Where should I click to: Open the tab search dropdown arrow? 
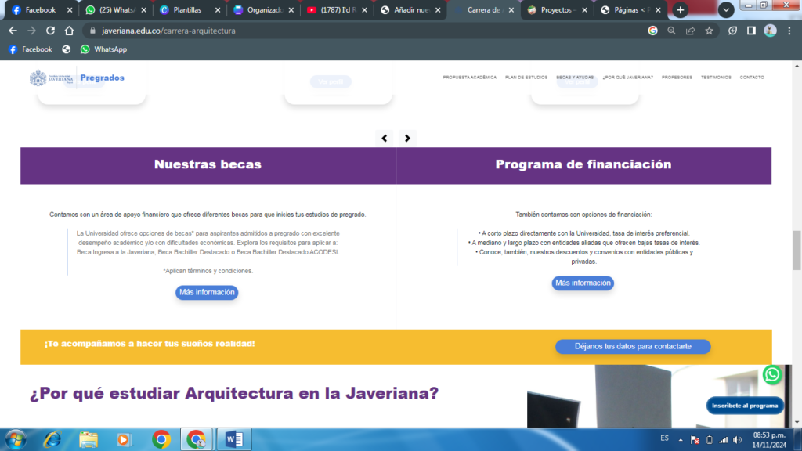[725, 10]
